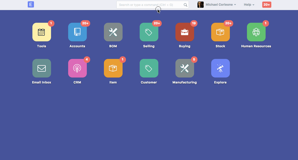Open the 20+ notifications button in navbar

tap(267, 5)
